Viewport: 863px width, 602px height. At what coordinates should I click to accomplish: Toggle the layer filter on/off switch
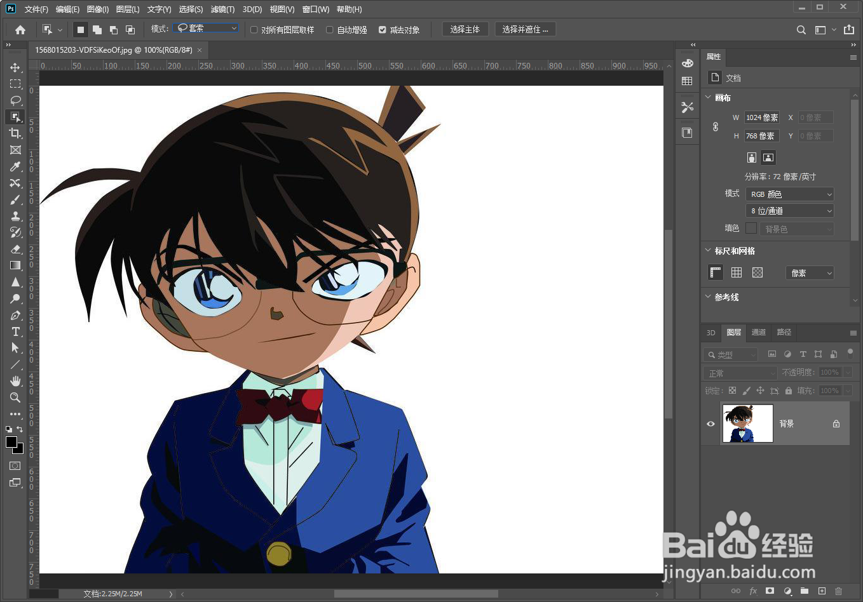tap(850, 352)
